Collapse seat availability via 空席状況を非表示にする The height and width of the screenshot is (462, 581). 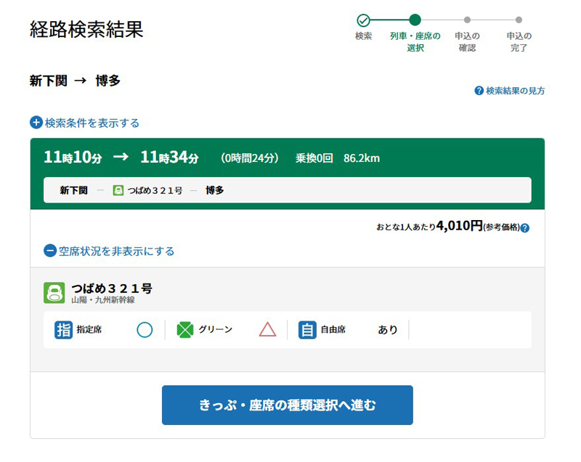click(x=109, y=251)
